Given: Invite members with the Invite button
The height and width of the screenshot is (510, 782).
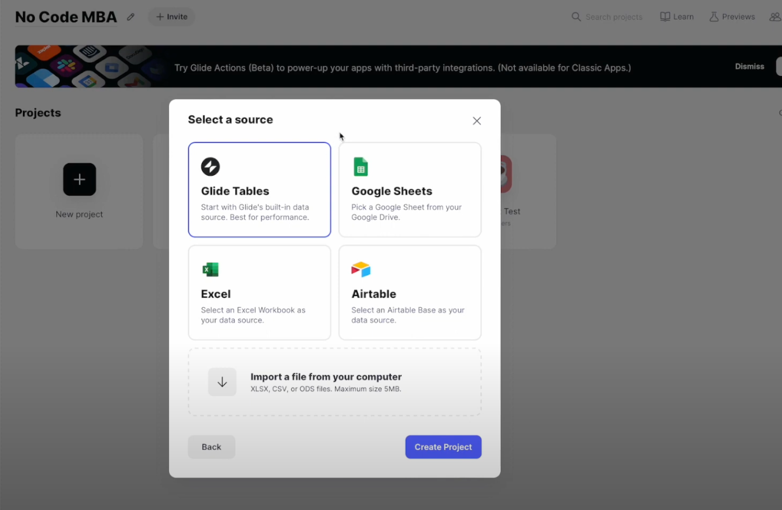Looking at the screenshot, I should coord(172,17).
